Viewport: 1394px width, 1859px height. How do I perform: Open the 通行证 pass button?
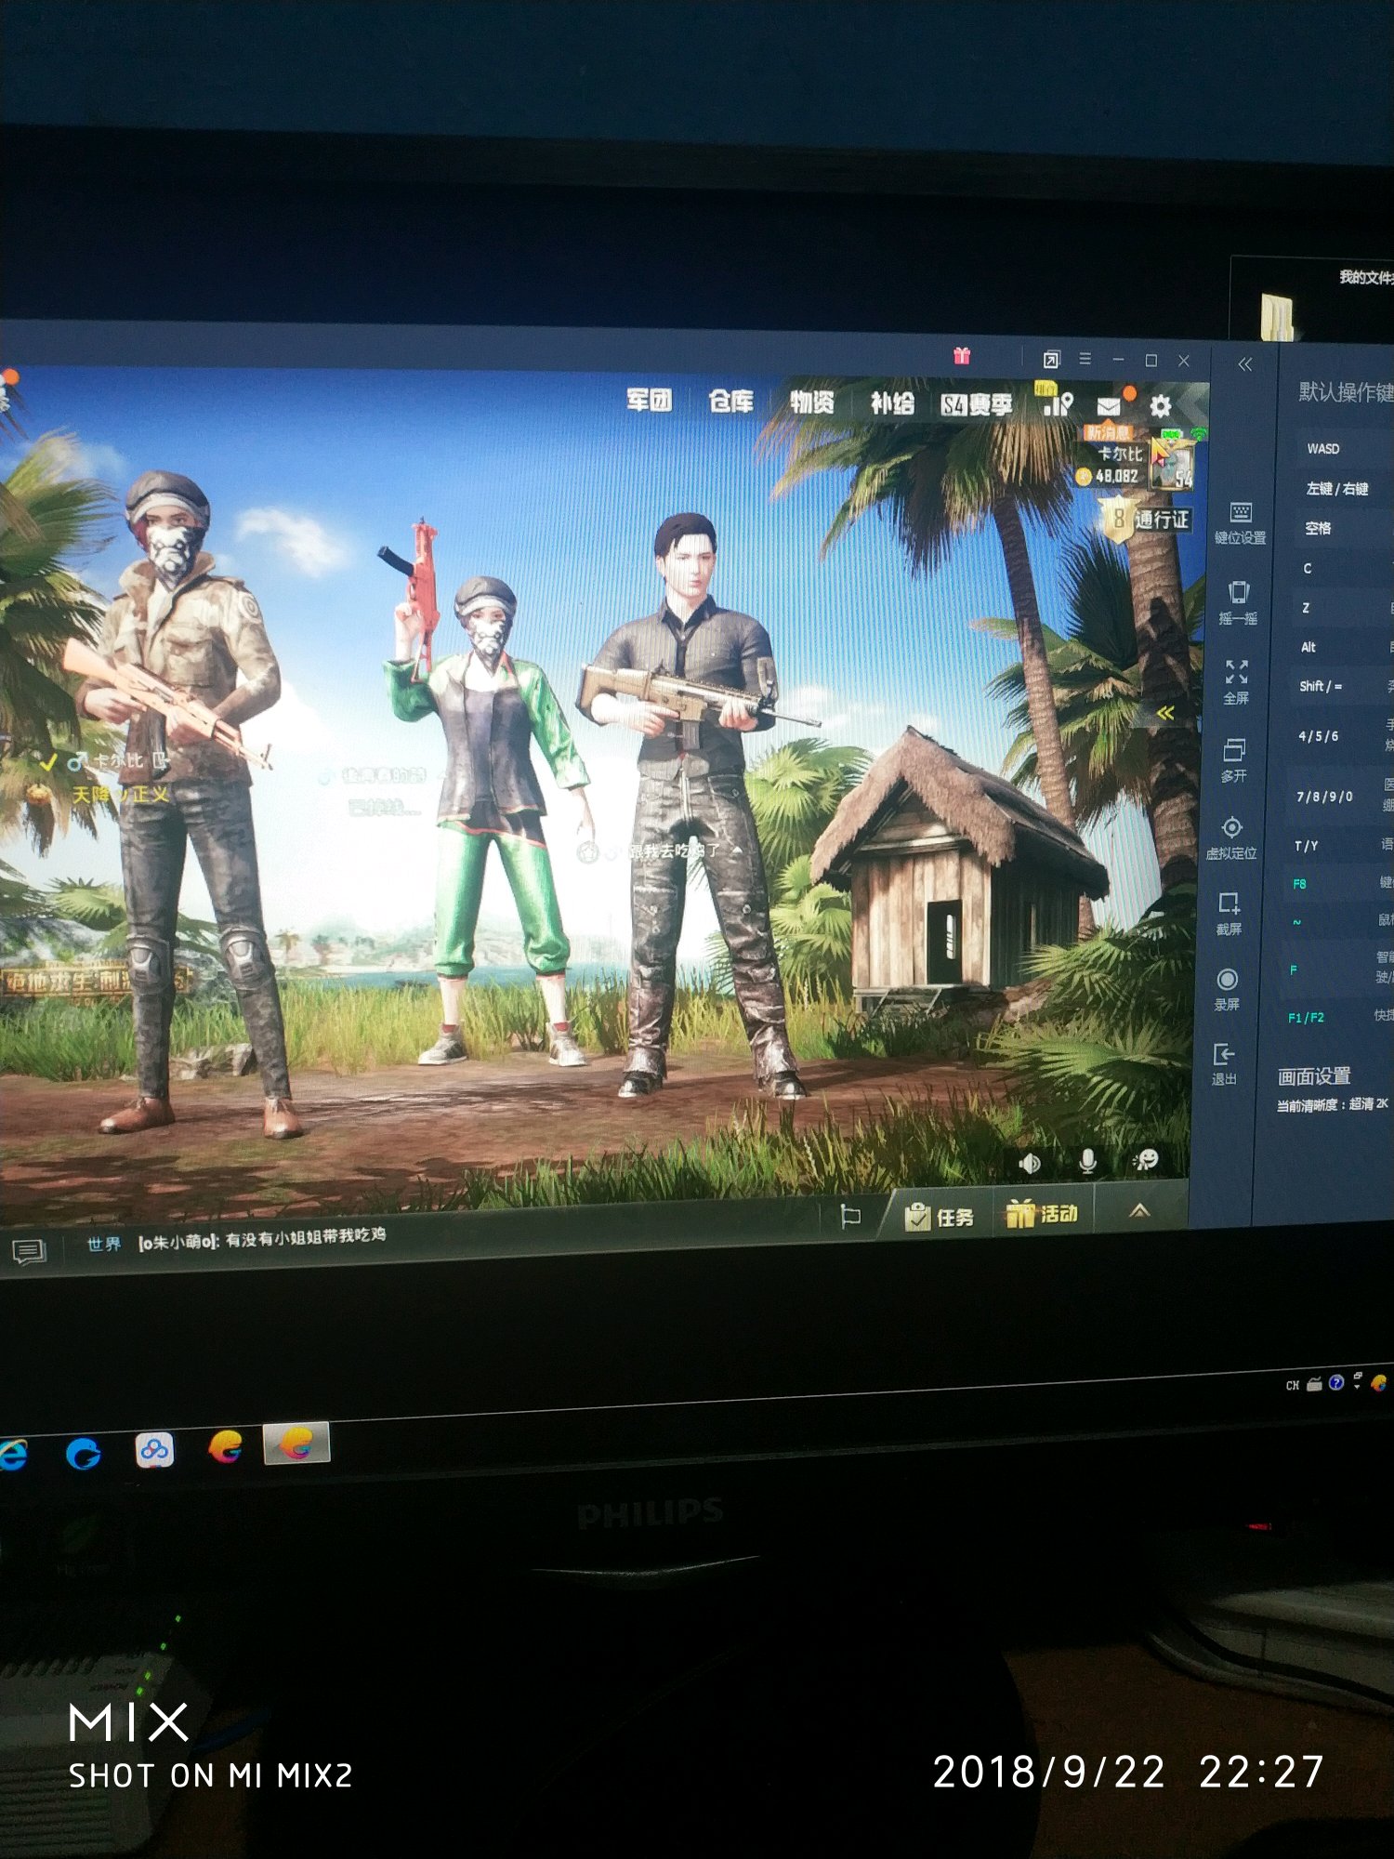tap(1146, 519)
